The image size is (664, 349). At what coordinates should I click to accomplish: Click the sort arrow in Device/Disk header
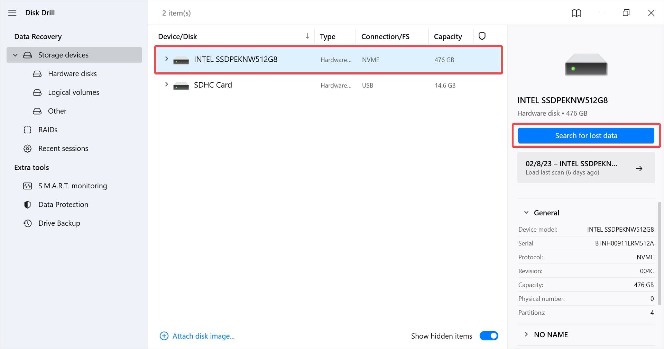click(x=307, y=36)
